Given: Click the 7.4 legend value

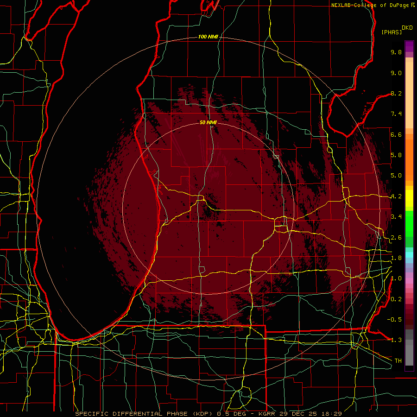Looking at the screenshot, I should click(396, 114).
